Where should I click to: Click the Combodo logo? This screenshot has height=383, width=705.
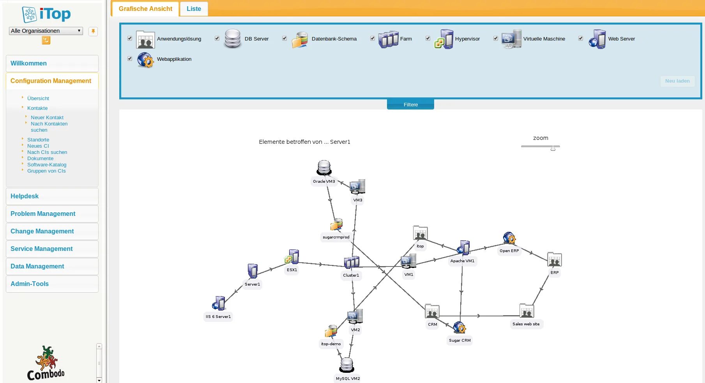(46, 363)
